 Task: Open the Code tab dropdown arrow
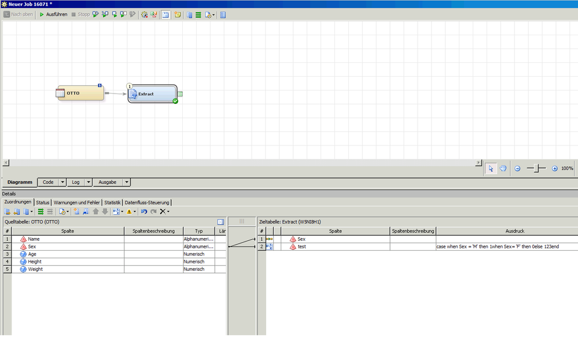pos(62,182)
